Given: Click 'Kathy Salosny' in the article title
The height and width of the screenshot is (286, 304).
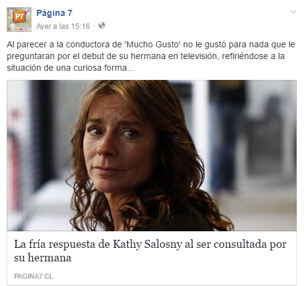Looking at the screenshot, I should tap(147, 244).
